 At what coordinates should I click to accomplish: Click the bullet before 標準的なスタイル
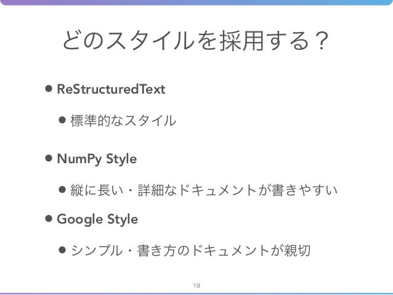[x=62, y=120]
